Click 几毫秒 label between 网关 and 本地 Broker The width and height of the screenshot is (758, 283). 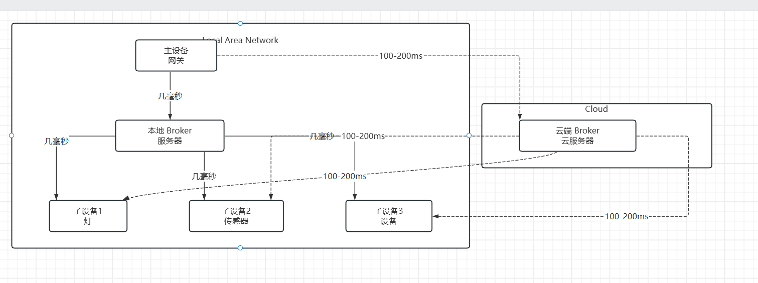[x=170, y=96]
